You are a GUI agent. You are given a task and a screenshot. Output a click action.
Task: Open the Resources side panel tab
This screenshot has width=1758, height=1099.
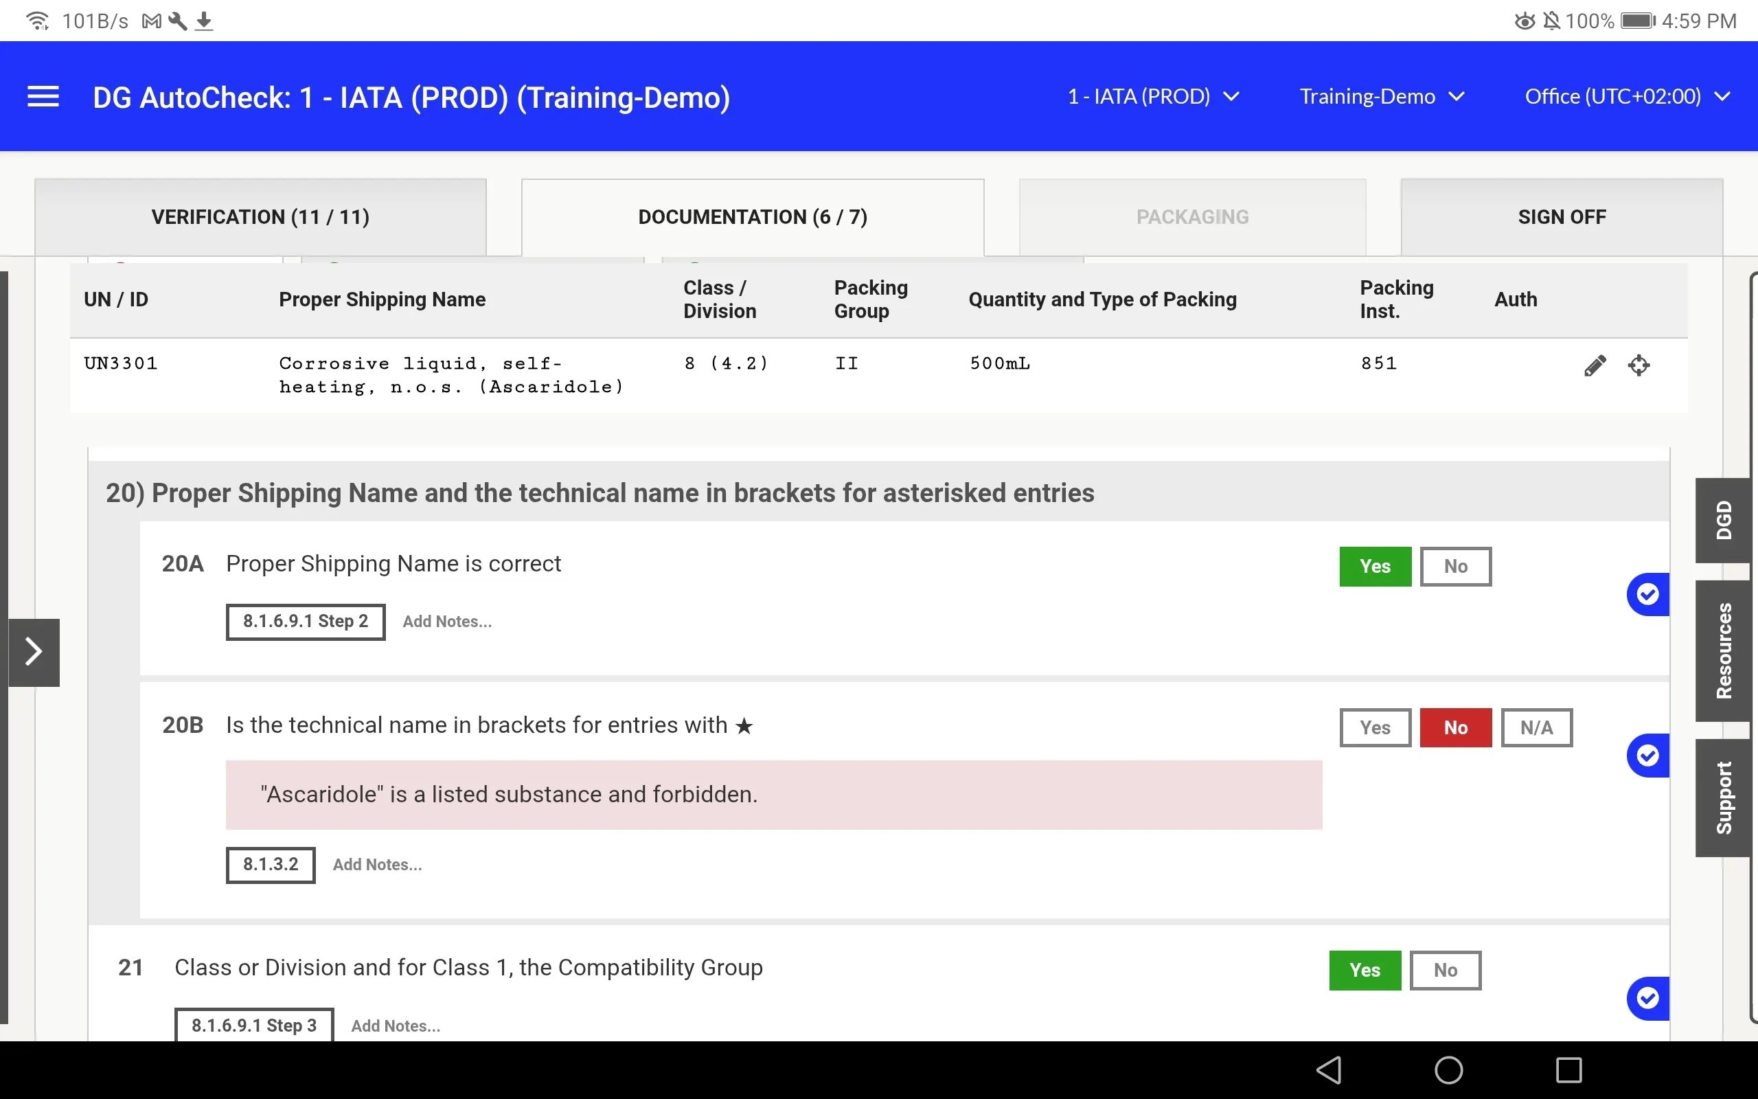1724,650
